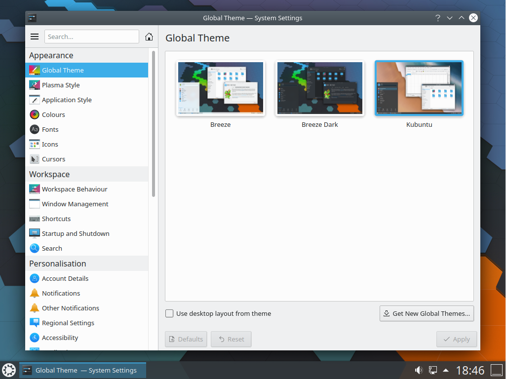Open the Application Style settings page

coord(86,100)
